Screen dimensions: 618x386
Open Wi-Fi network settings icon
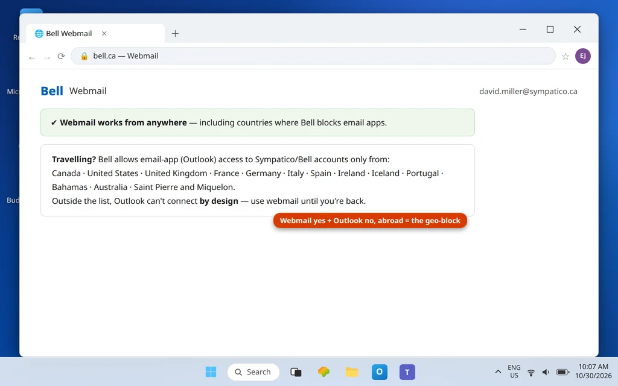click(531, 372)
